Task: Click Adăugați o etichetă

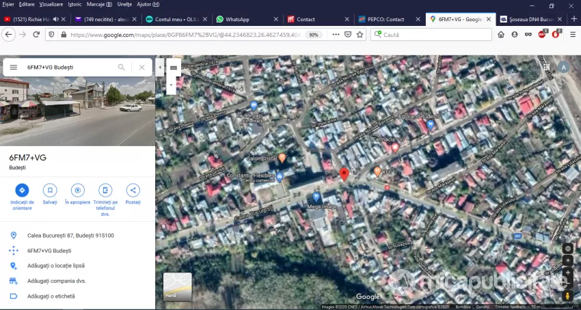Action: click(77, 296)
